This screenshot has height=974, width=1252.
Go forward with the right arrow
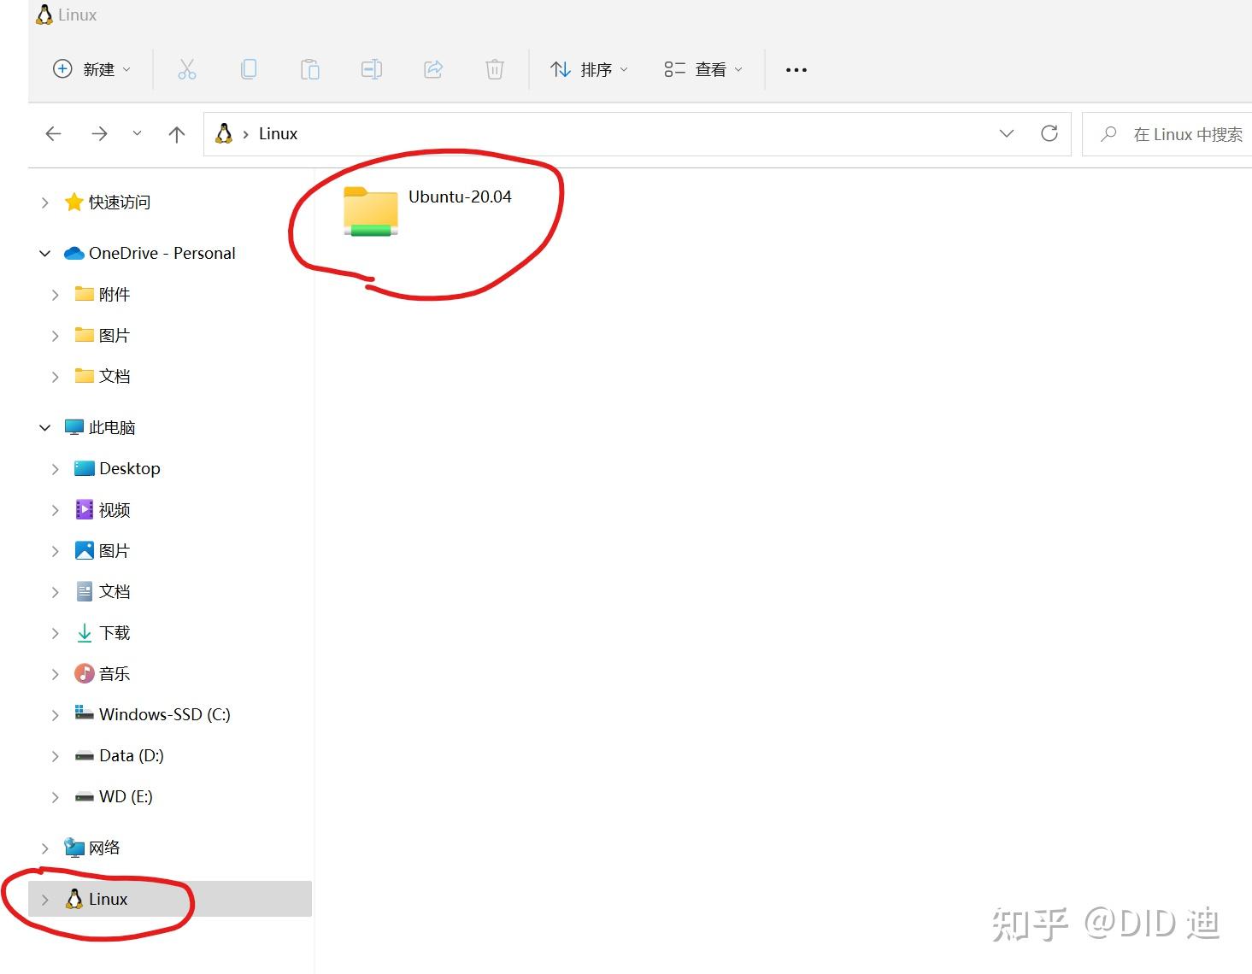pyautogui.click(x=100, y=134)
